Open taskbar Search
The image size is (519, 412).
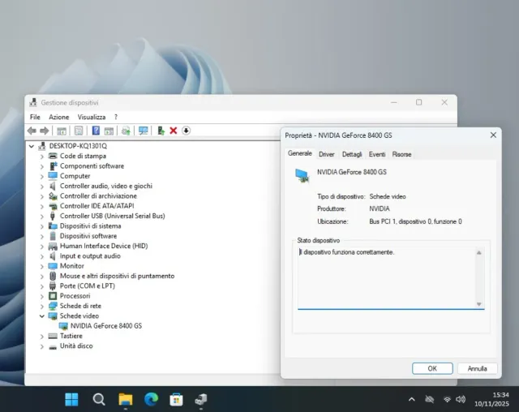99,399
